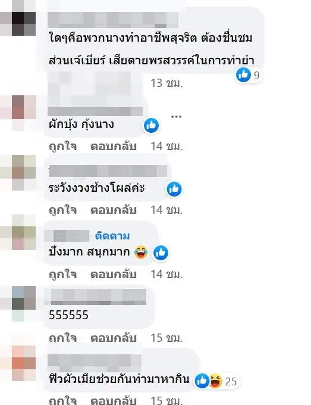Image resolution: width=311 pixels, height=405 pixels.
Task: Open blurred commenter name above ระวังงวงช้างโผล่ค่ะ
Action: tap(108, 171)
